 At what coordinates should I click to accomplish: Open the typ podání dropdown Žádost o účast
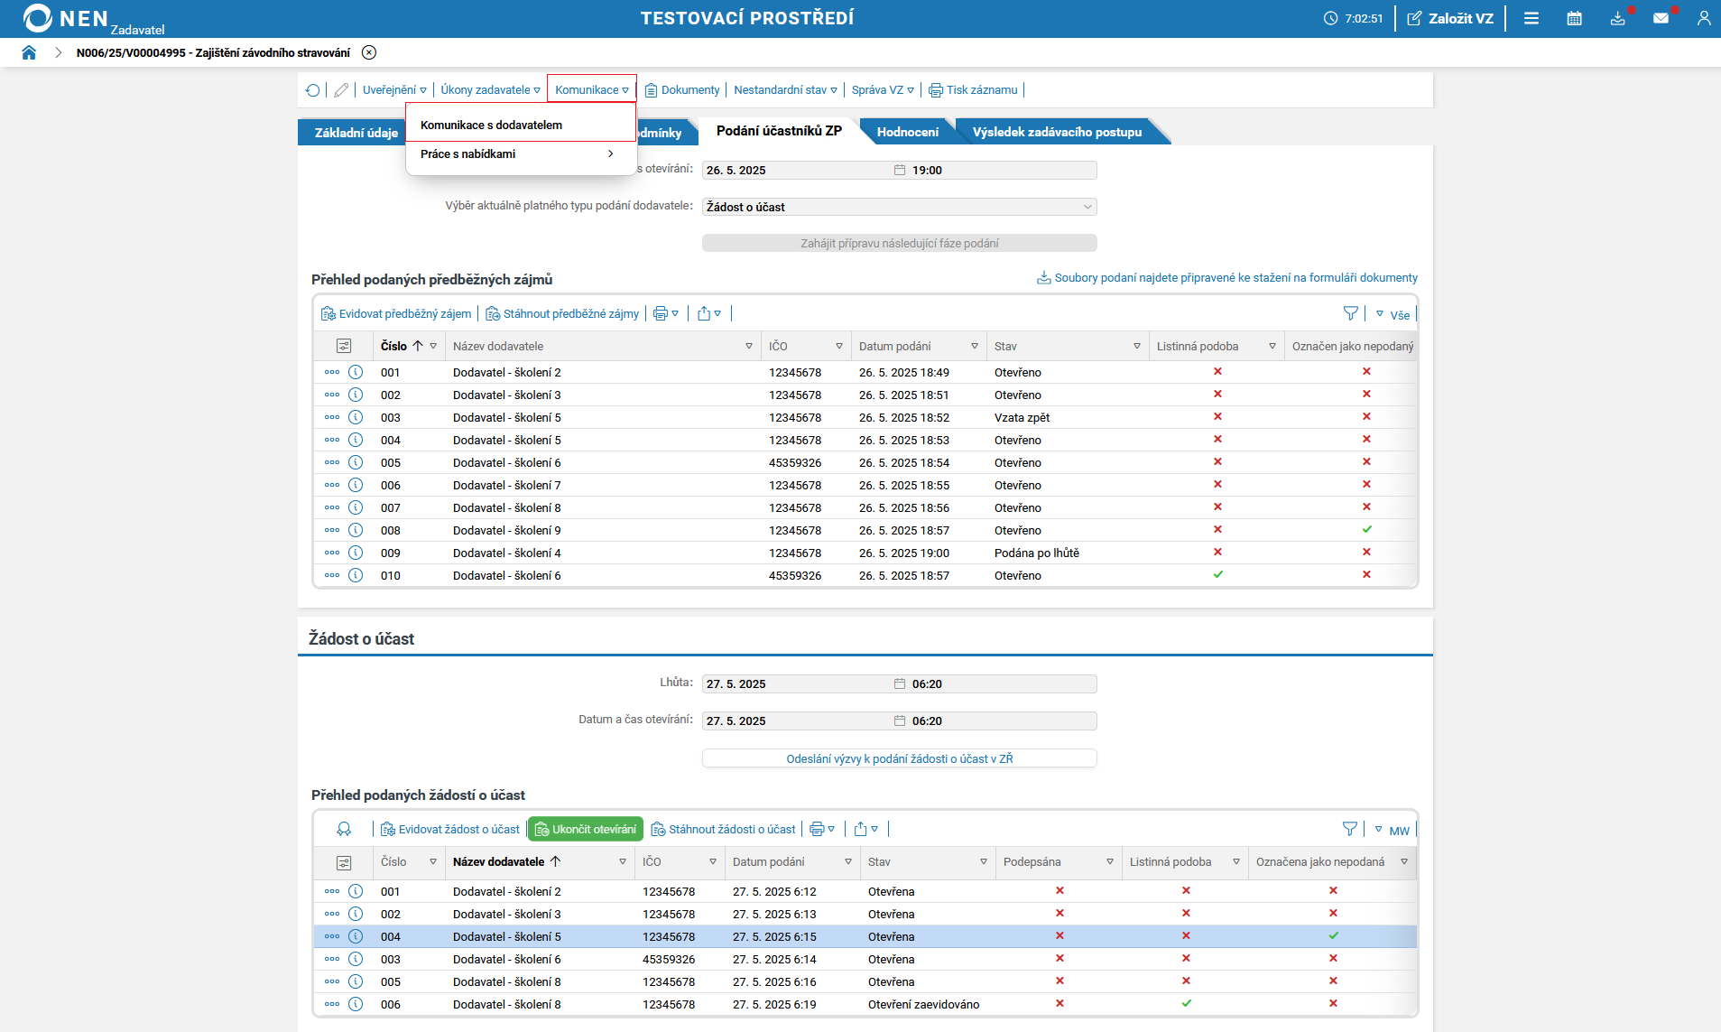point(899,207)
